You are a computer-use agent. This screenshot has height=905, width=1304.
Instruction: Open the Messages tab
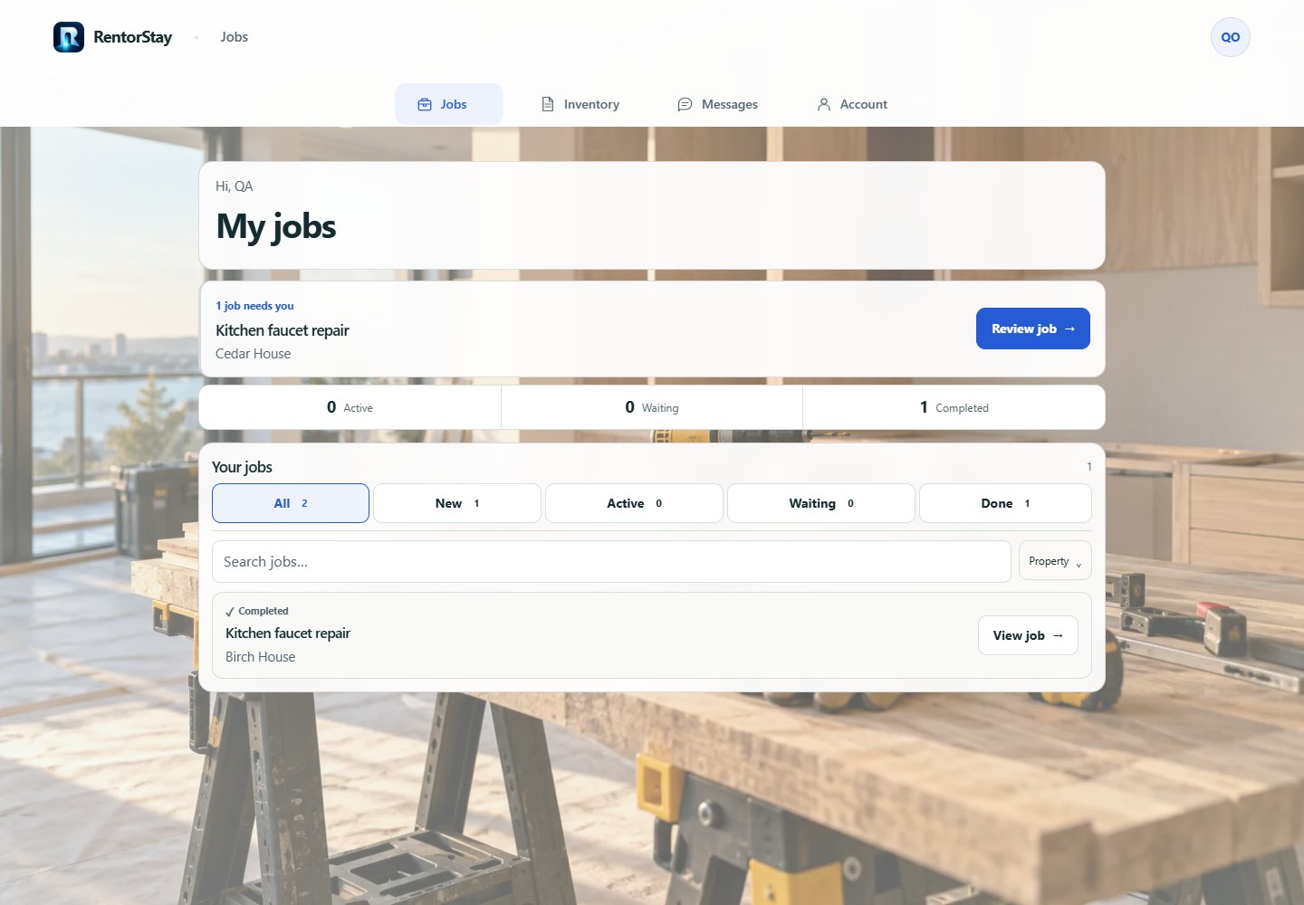(718, 104)
